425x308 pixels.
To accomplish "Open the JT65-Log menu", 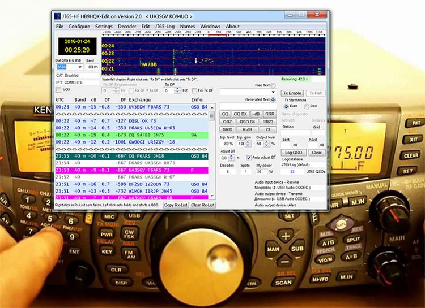I will pos(164,26).
